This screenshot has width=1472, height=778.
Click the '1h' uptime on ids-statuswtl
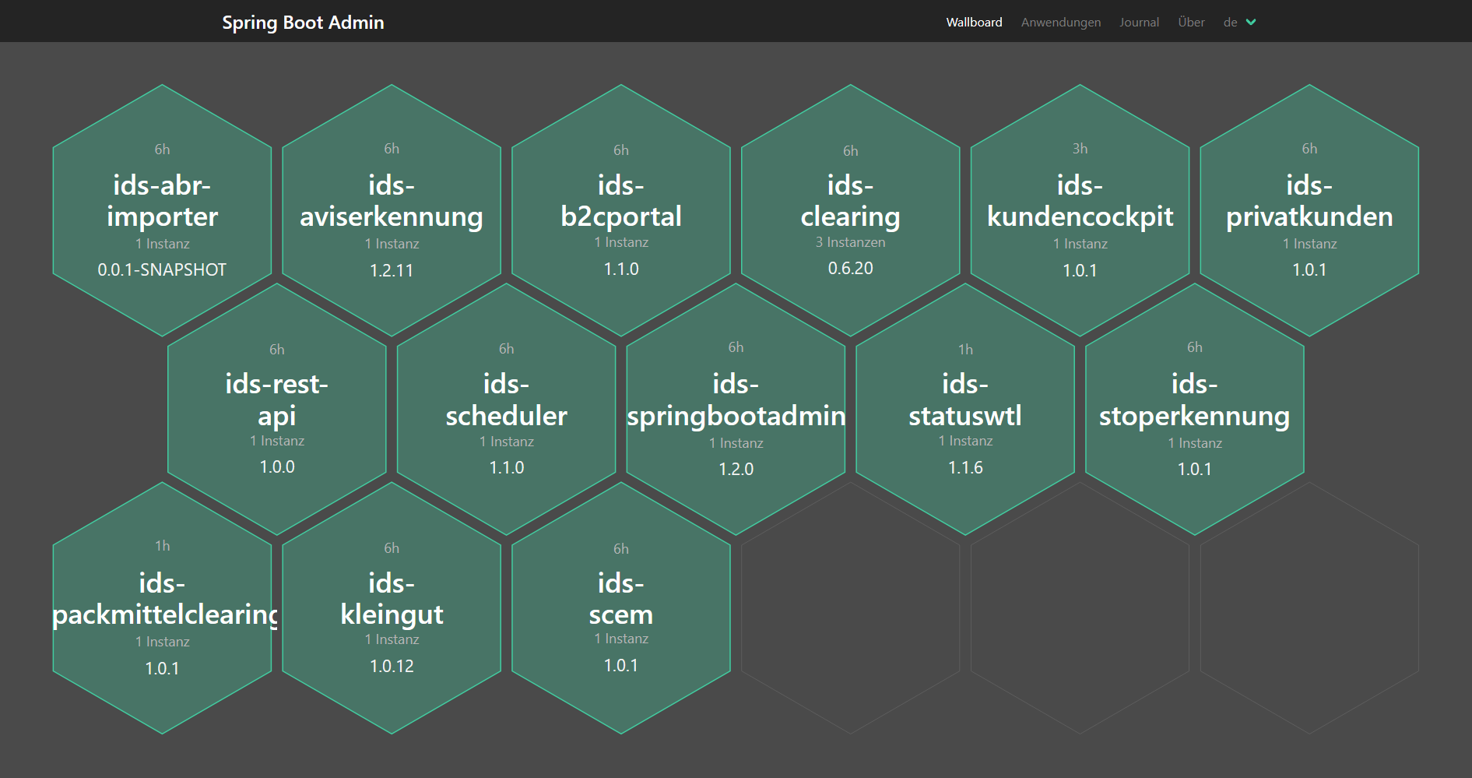coord(965,350)
